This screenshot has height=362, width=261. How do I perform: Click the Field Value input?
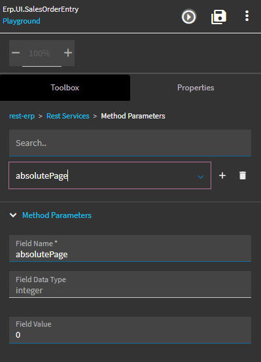pos(130,330)
